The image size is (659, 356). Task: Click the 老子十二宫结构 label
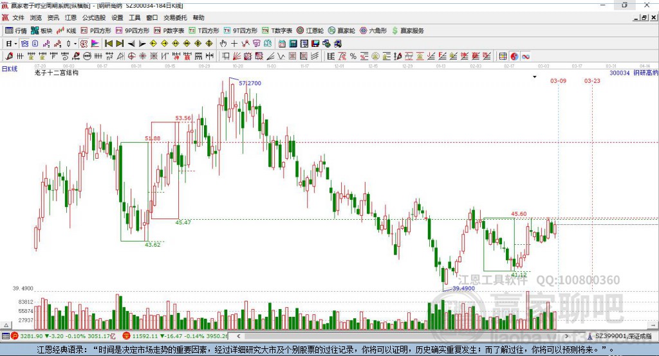57,73
